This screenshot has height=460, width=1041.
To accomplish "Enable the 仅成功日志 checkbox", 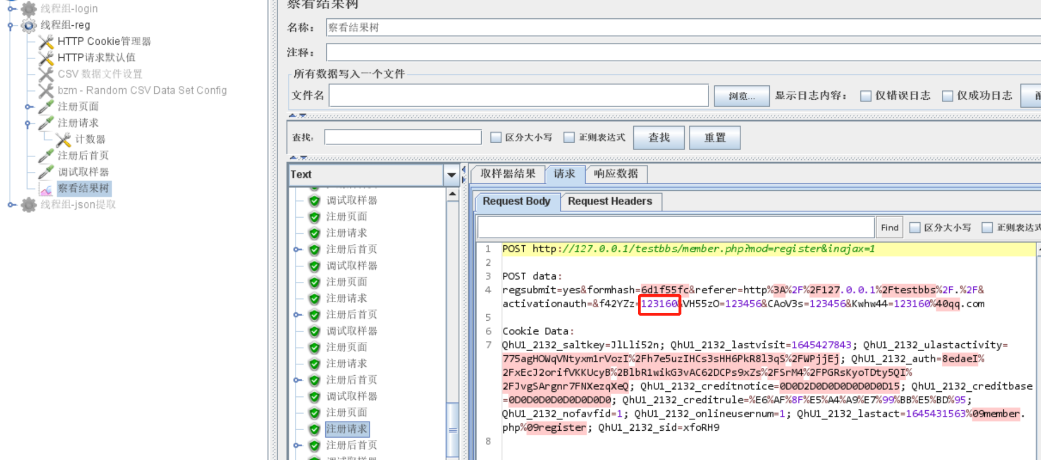I will [948, 96].
